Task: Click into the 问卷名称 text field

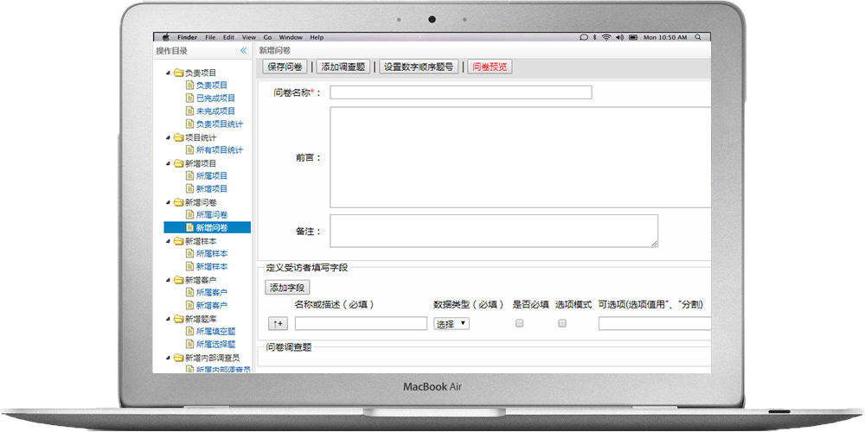Action: pos(460,92)
